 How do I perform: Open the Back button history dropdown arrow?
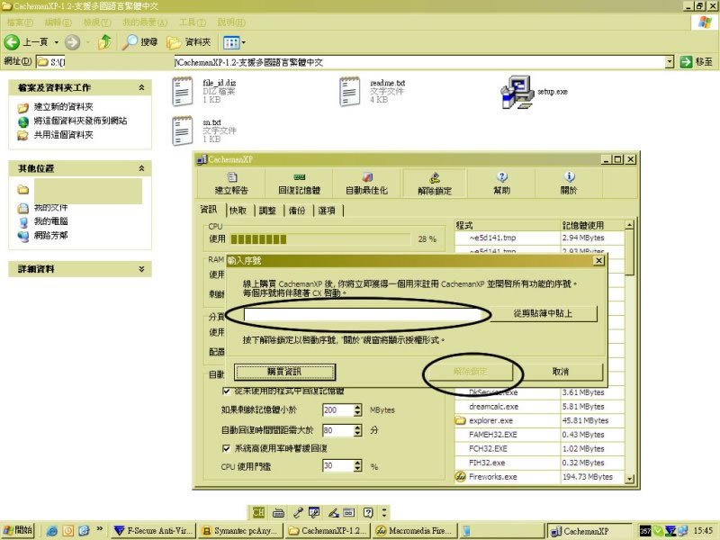57,42
